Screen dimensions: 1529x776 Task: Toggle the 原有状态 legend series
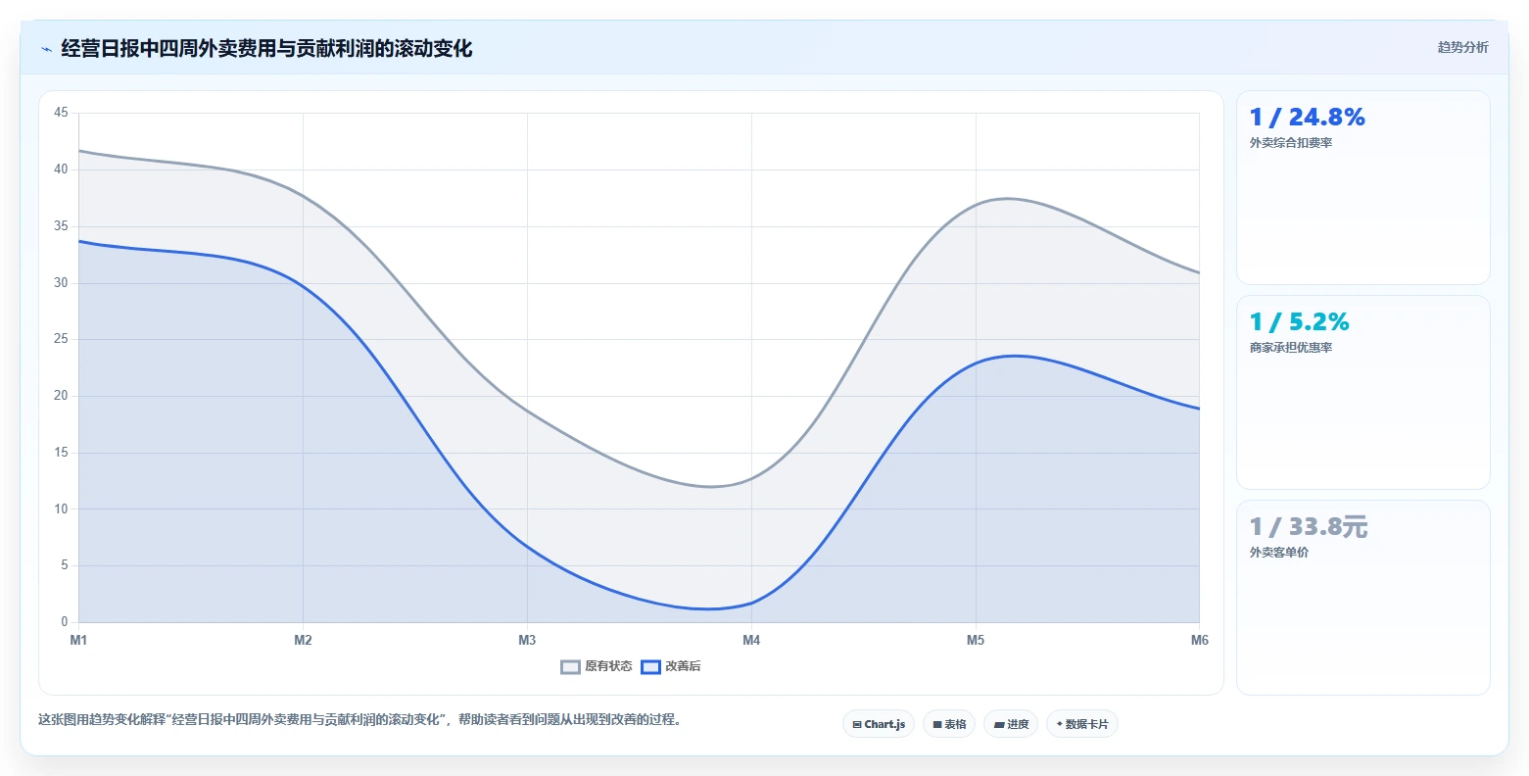click(x=597, y=666)
